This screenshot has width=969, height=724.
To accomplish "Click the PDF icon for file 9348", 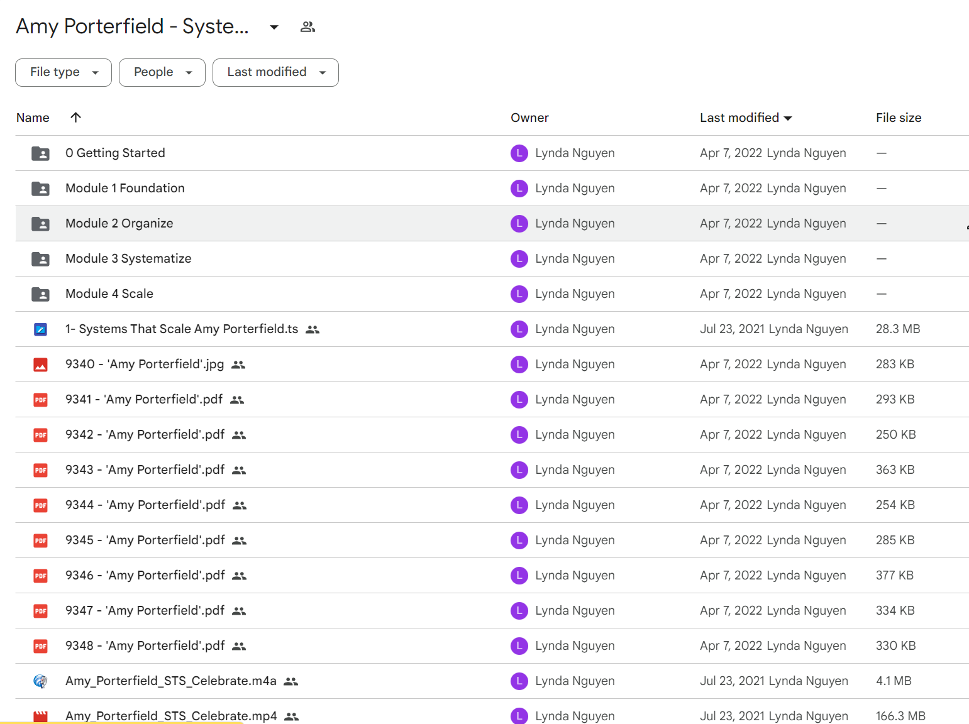I will (40, 646).
